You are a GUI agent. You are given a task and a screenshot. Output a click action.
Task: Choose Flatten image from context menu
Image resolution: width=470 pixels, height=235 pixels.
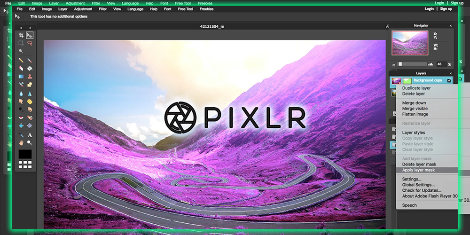point(415,114)
